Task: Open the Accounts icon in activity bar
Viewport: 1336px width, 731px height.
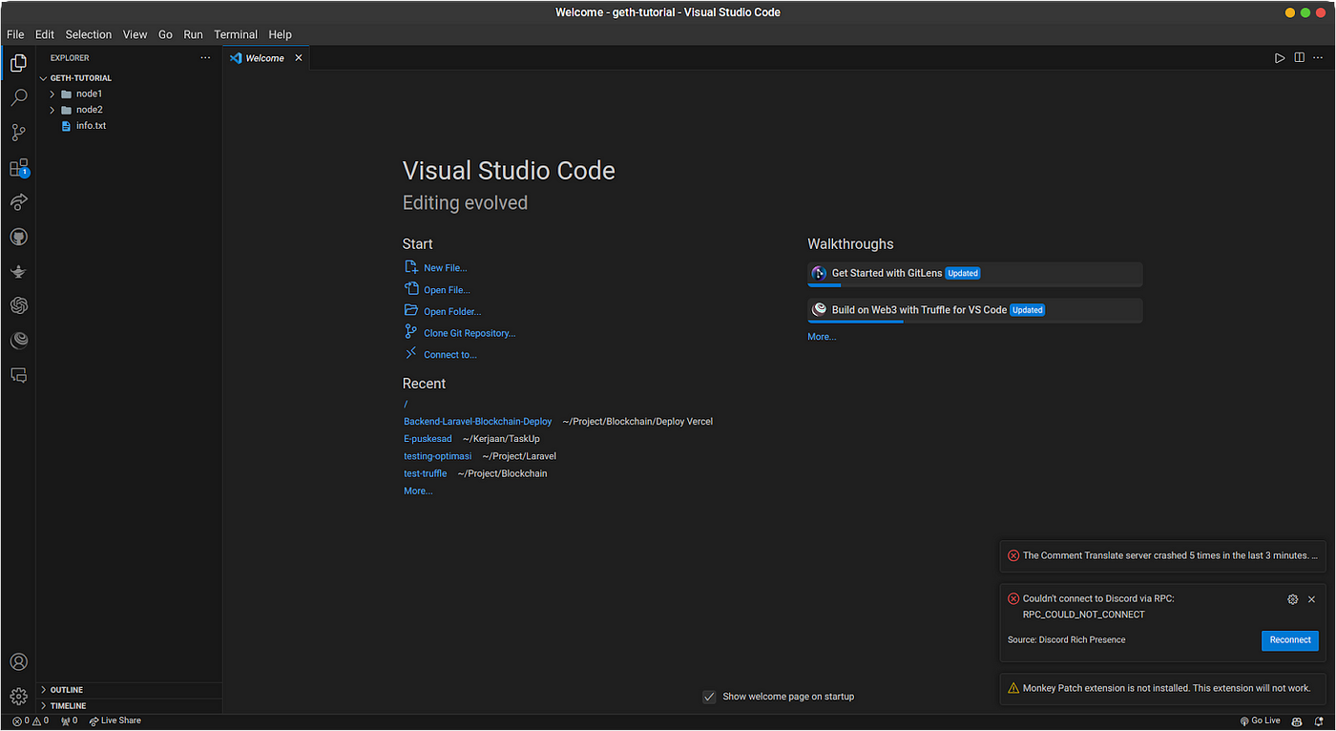Action: (x=18, y=661)
